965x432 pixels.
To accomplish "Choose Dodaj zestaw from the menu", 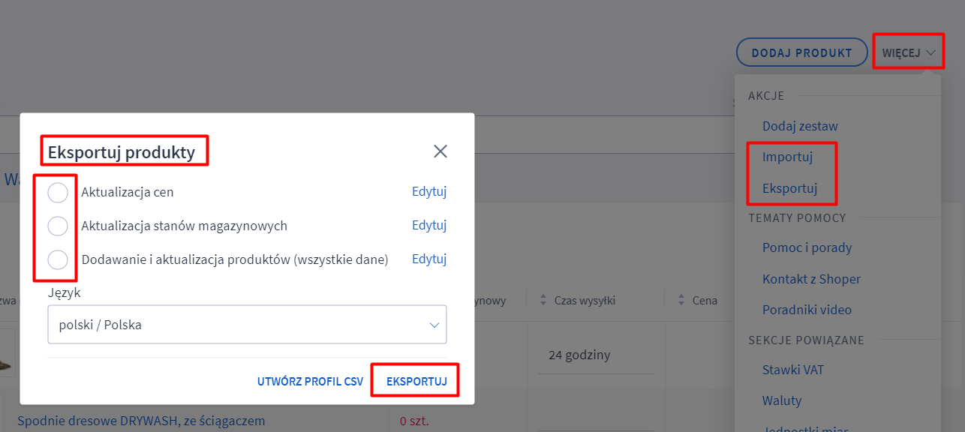I will pyautogui.click(x=800, y=126).
